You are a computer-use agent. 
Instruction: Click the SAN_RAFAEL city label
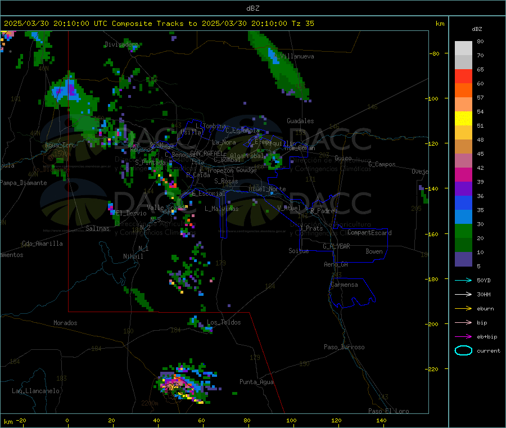[x=206, y=153]
